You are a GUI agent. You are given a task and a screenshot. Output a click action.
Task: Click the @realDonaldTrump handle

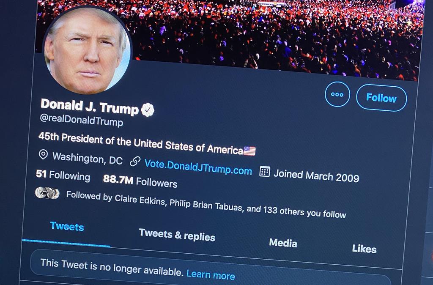(x=82, y=120)
